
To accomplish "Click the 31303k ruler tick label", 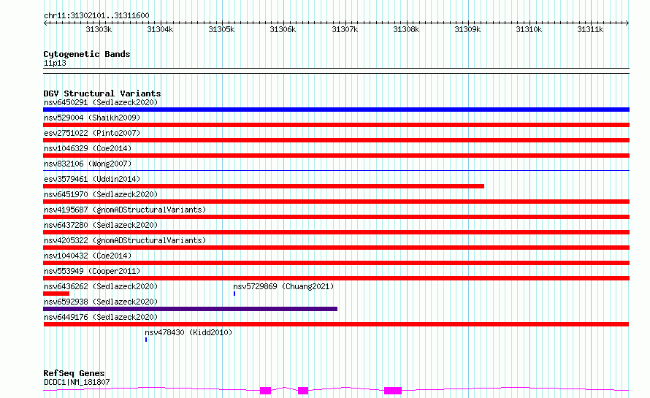I will [x=99, y=29].
